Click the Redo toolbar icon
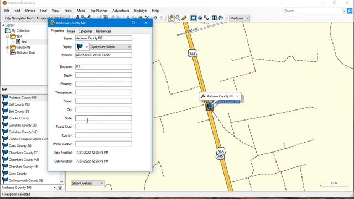This screenshot has width=354, height=199. pos(161,18)
